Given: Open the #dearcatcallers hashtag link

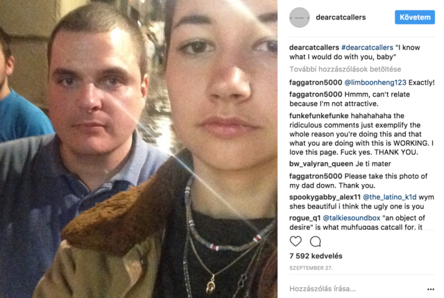Looking at the screenshot, I should point(367,47).
